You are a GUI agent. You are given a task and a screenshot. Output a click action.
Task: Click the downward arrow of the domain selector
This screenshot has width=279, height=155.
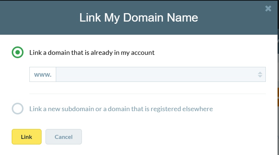tap(260, 76)
